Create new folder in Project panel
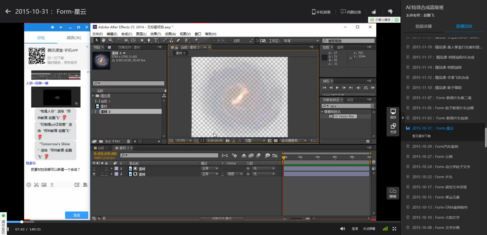 101,141
